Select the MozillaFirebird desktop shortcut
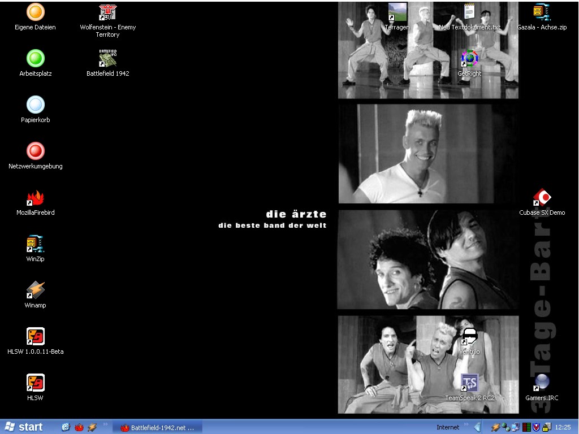 click(36, 202)
